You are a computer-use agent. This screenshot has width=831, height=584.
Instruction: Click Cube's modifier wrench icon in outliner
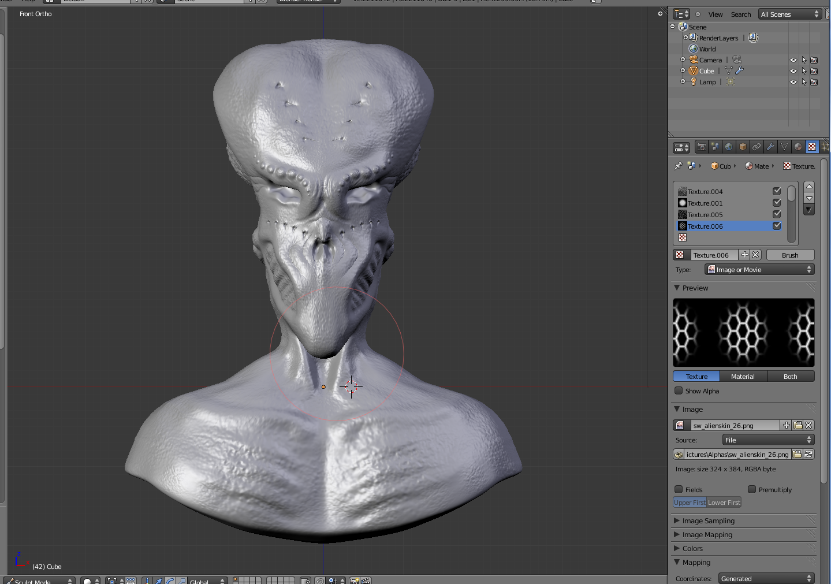click(739, 70)
